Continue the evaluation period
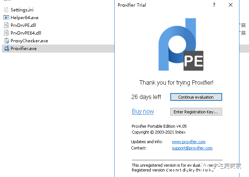Viewport: 249px width, 177px height. click(x=196, y=97)
